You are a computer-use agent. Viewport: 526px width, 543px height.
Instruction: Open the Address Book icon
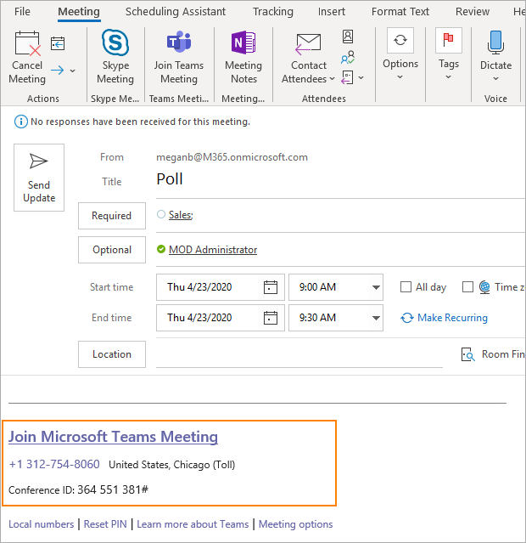tap(348, 37)
